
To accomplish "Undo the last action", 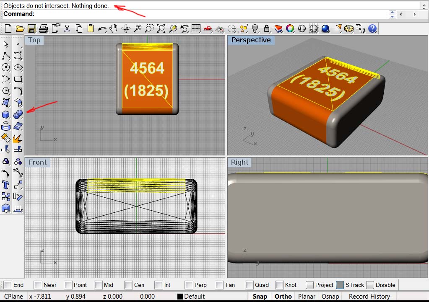I will [x=102, y=28].
